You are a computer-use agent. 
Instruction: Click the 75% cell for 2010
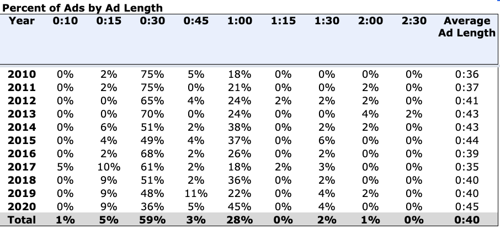(152, 74)
